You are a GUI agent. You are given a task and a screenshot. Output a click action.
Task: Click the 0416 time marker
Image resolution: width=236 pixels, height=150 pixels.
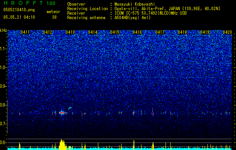tap(137, 32)
